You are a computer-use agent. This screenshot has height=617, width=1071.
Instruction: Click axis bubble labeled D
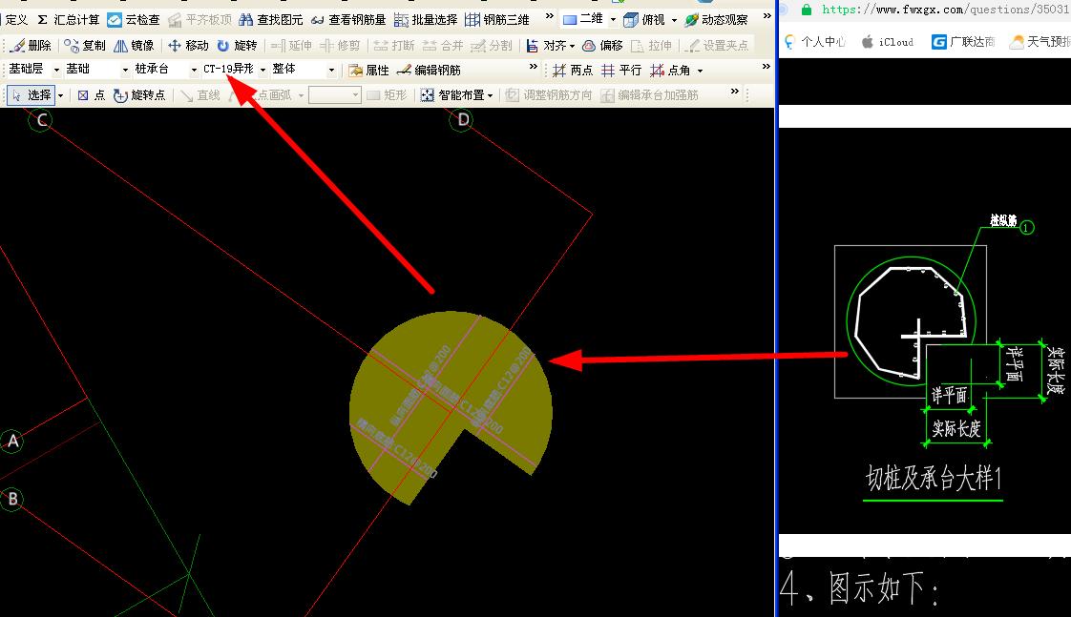(462, 120)
